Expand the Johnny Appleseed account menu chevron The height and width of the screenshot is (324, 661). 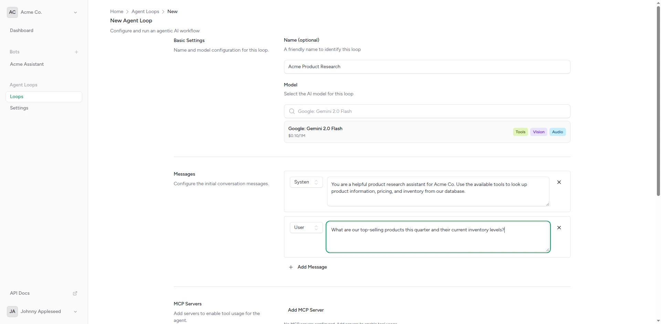pos(75,312)
